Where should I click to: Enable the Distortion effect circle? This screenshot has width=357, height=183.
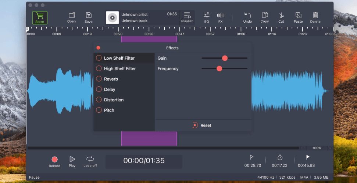pyautogui.click(x=99, y=100)
